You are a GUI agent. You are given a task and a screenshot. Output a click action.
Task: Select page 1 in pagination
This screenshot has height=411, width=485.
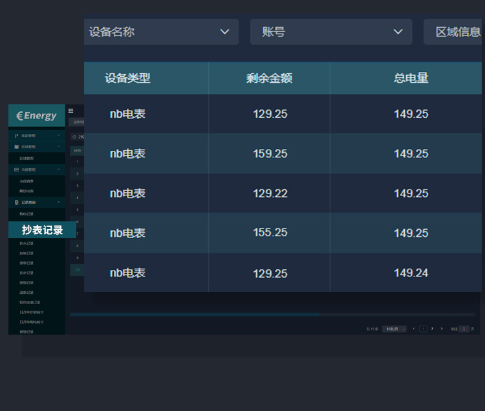click(x=424, y=329)
